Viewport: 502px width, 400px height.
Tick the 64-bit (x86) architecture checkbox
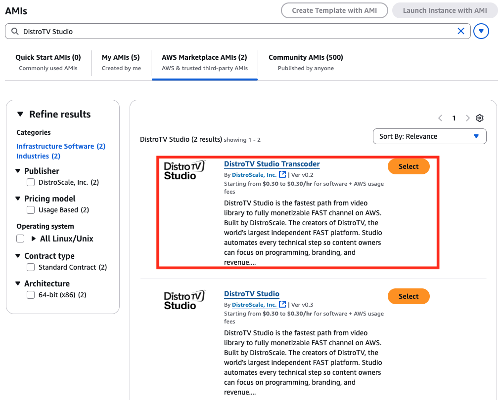tap(30, 295)
